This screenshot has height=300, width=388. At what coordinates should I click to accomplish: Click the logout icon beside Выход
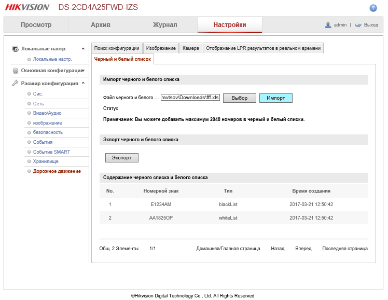[358, 25]
